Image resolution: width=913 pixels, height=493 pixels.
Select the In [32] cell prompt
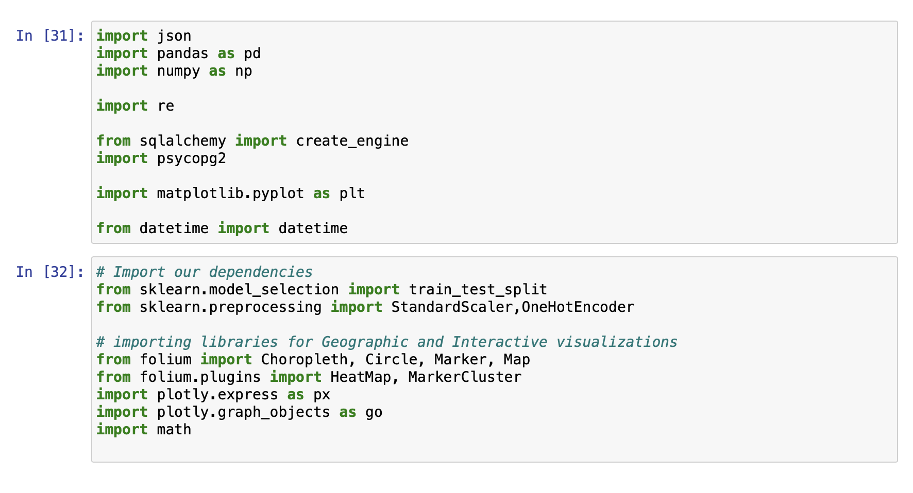point(50,272)
